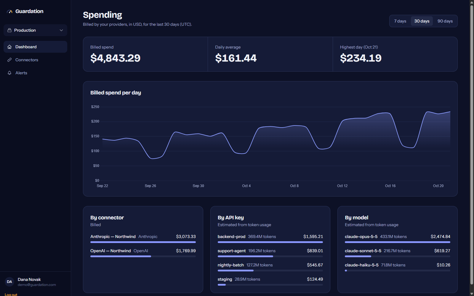Click the claude-haiku-5-5 model name
This screenshot has width=474, height=296.
(x=362, y=265)
